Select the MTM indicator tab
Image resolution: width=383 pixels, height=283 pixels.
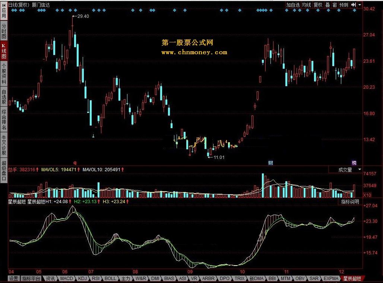coord(285,279)
